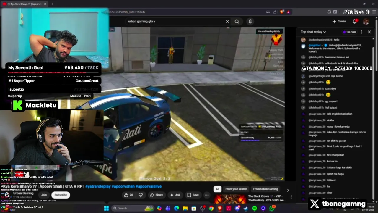This screenshot has width=378, height=213.
Task: Click the cast screen icon in address bar
Action: [x=268, y=12]
